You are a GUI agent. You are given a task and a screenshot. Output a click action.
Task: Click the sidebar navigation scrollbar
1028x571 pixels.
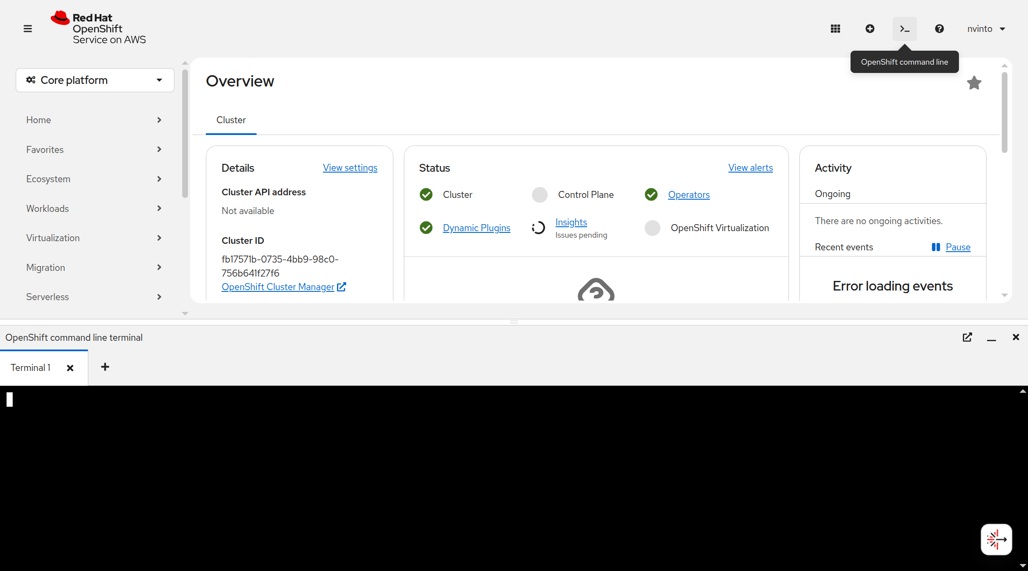click(x=185, y=133)
